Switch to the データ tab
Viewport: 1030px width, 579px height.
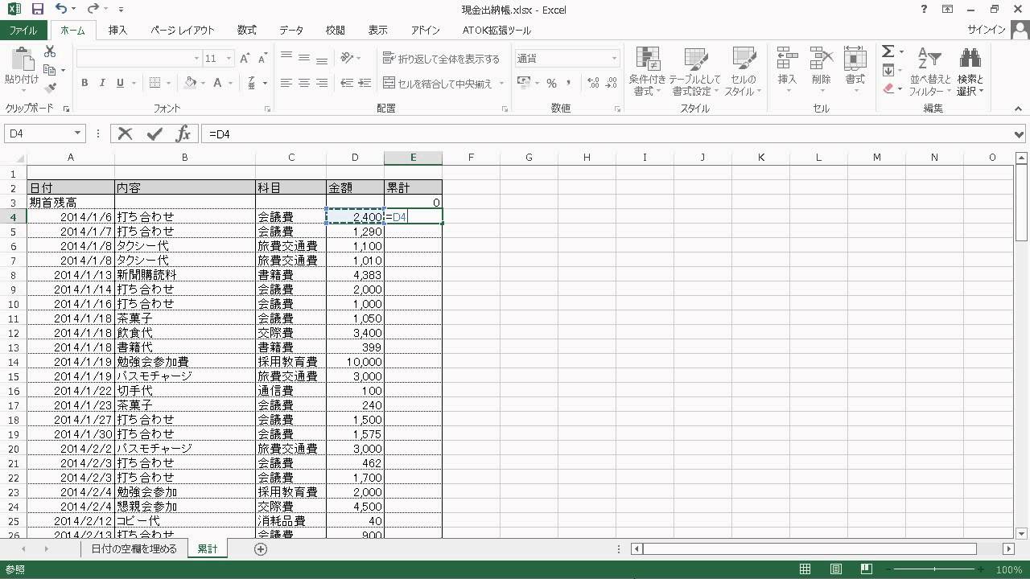point(291,31)
